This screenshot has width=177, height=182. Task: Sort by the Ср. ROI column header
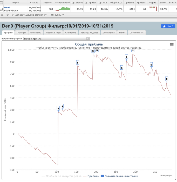tap(103, 3)
